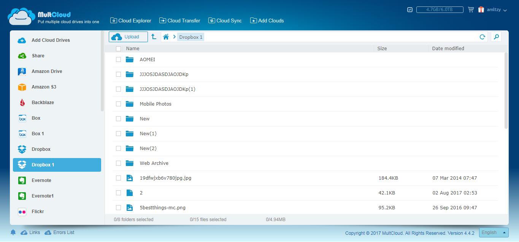Click the 4.7GB/6.0TB storage usage bar
Screen dimensions: 519x242
440,9
